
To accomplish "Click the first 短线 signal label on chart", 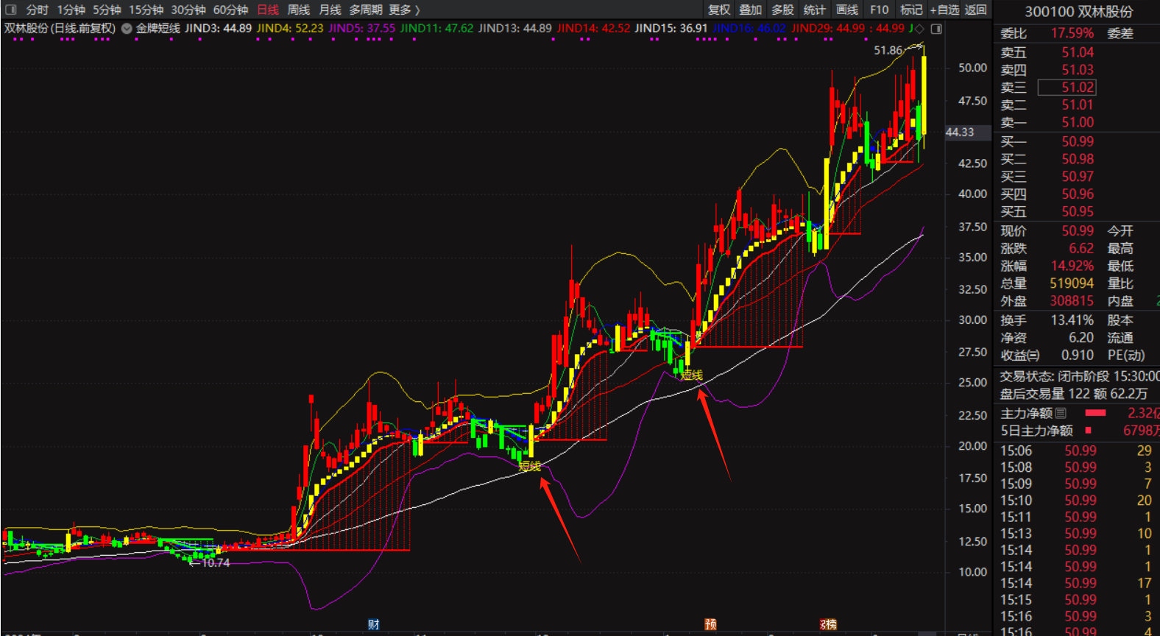I will 529,465.
